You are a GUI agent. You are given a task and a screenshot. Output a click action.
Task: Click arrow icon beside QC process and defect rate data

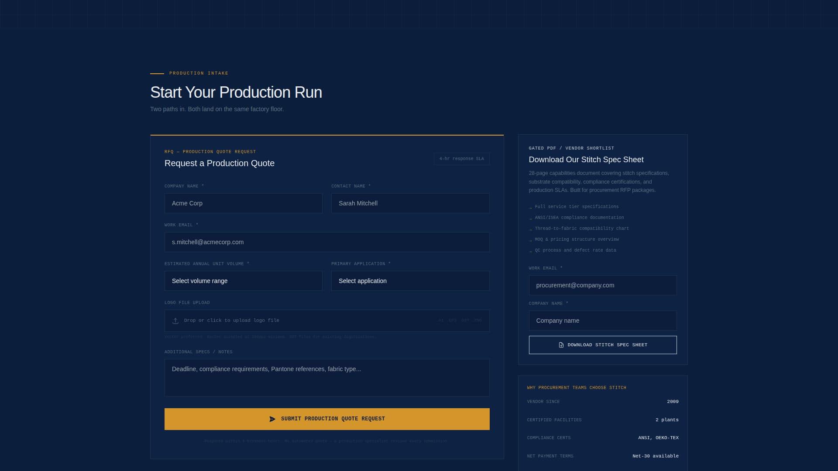[x=531, y=251]
